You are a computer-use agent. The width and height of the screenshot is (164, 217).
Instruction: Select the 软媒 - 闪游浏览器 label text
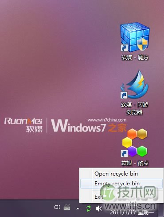point(135,108)
